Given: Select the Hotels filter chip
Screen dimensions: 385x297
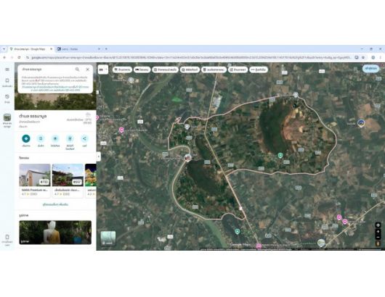Looking at the screenshot, I should coord(142,70).
